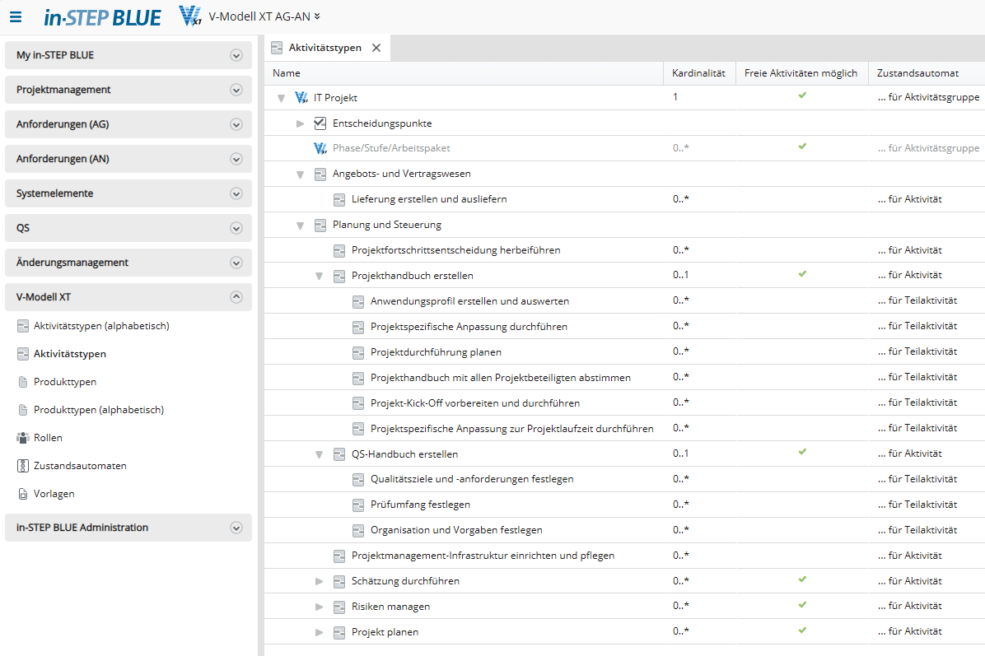The height and width of the screenshot is (656, 985).
Task: Click the IT Projekt V-Modell icon
Action: [x=301, y=98]
